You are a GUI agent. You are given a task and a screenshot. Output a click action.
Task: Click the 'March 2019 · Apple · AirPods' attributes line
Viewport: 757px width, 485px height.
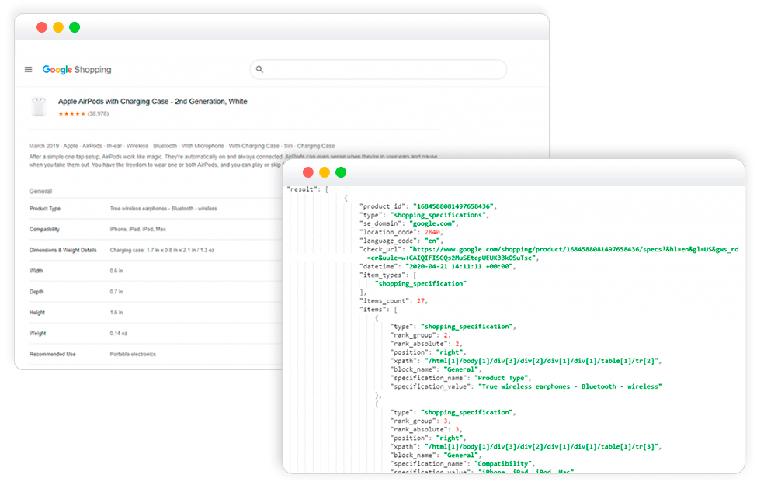coord(182,146)
